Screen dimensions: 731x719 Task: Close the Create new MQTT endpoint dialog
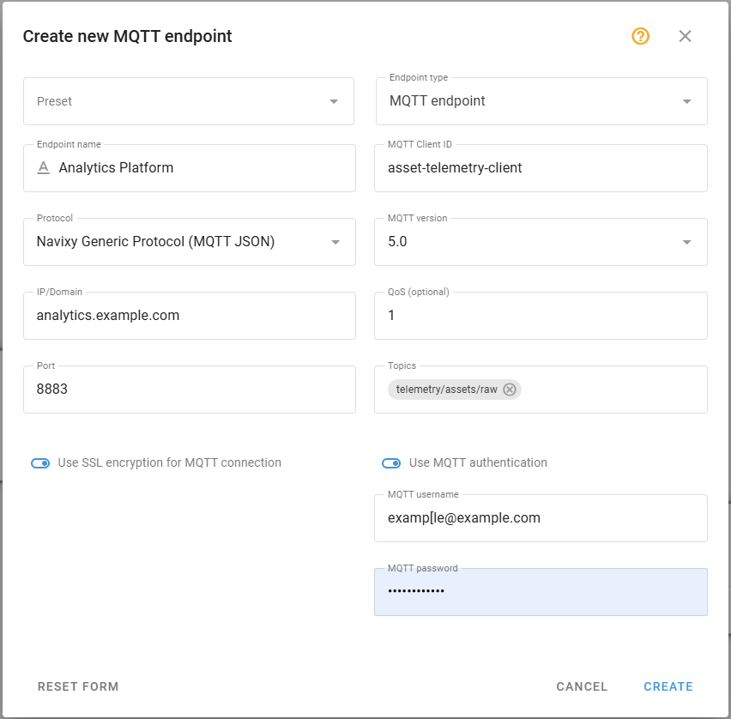(x=685, y=36)
